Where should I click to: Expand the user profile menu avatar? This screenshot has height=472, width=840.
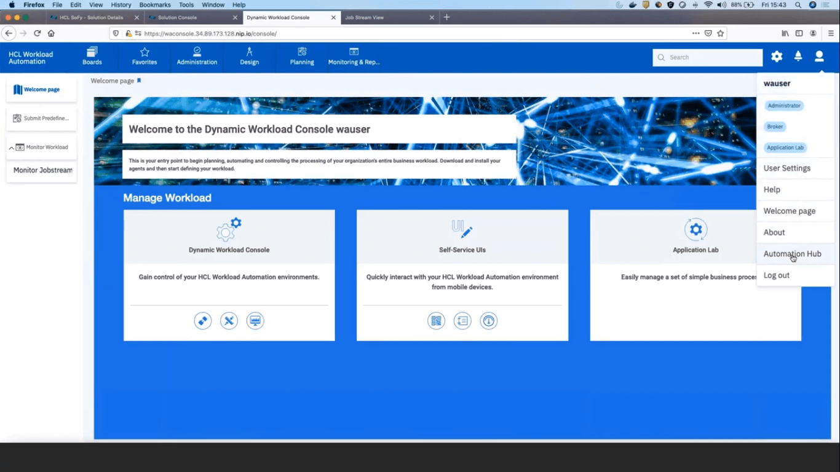[x=818, y=56]
